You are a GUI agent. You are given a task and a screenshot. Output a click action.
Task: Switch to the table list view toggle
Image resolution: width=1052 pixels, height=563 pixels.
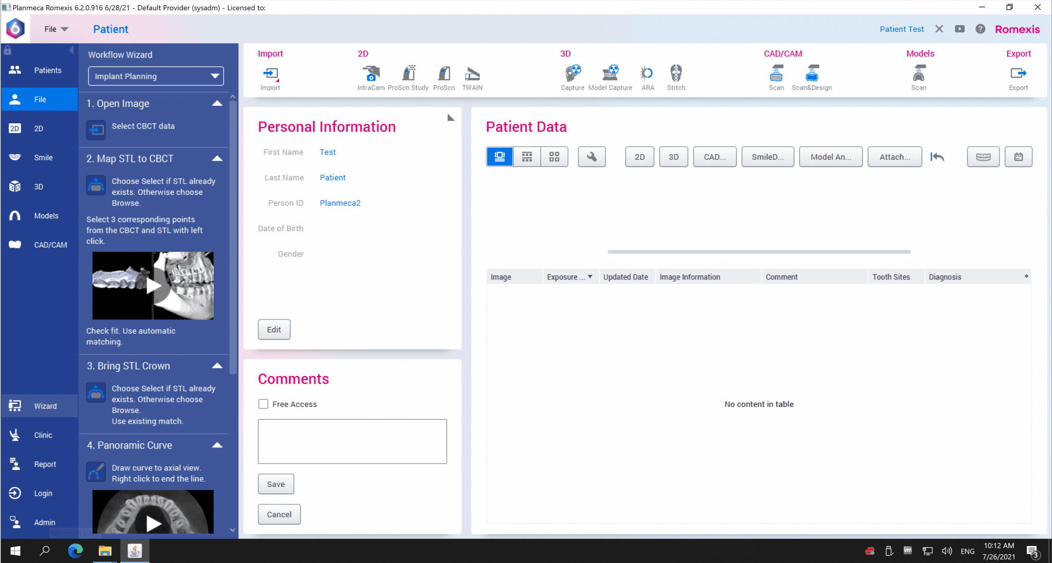527,157
